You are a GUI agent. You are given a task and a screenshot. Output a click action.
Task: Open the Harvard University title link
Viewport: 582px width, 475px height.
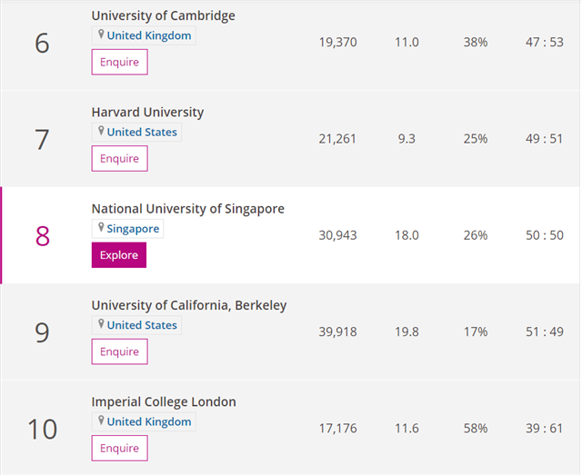point(147,112)
